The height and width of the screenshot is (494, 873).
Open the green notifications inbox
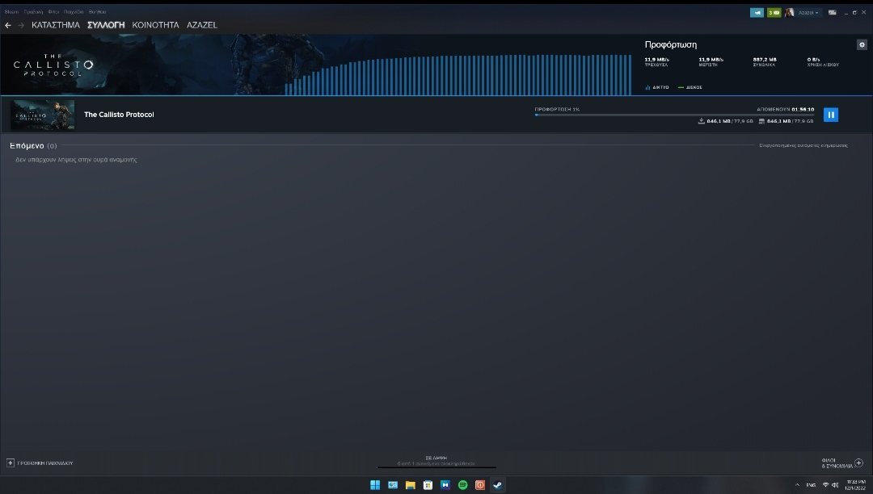point(774,12)
